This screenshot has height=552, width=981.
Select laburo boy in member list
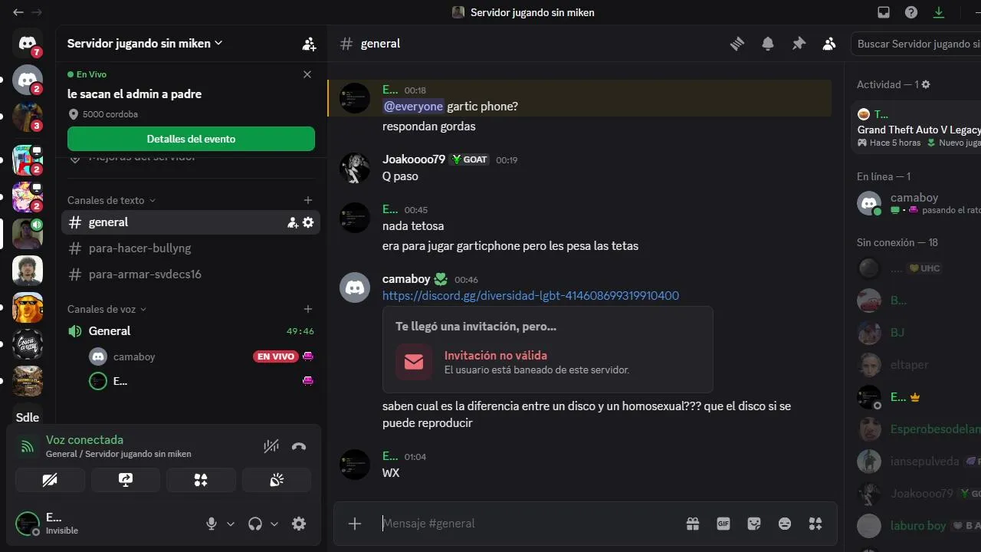coord(916,526)
